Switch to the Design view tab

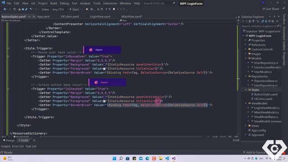click(9, 140)
